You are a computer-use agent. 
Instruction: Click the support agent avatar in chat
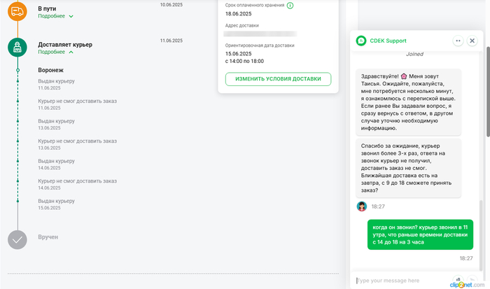tap(362, 206)
